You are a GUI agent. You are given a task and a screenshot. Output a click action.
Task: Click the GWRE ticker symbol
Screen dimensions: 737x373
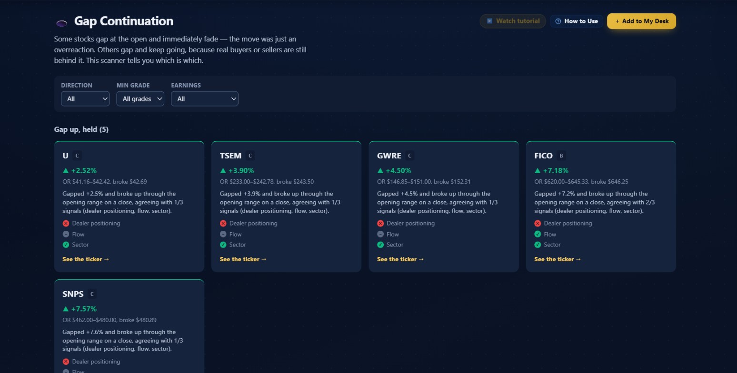click(x=389, y=156)
